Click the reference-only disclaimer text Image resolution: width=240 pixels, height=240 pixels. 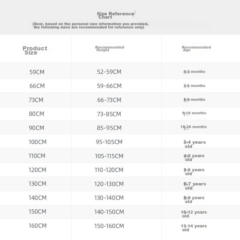90,25
